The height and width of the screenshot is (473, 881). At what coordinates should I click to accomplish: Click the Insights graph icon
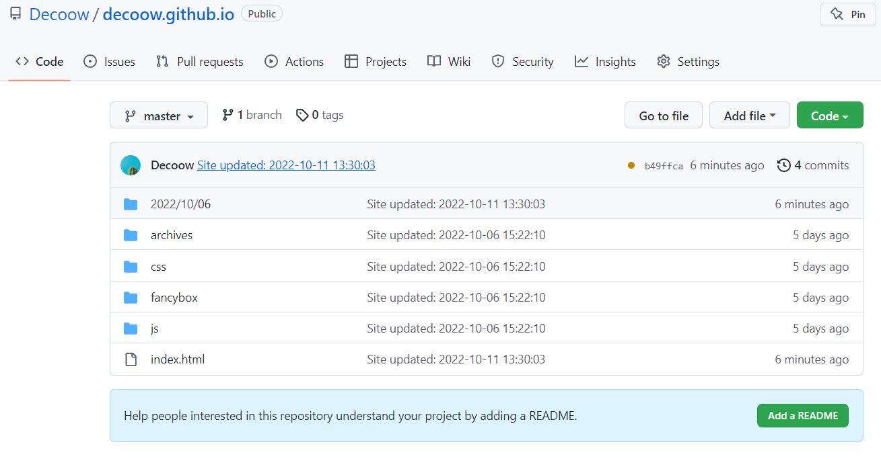click(582, 61)
